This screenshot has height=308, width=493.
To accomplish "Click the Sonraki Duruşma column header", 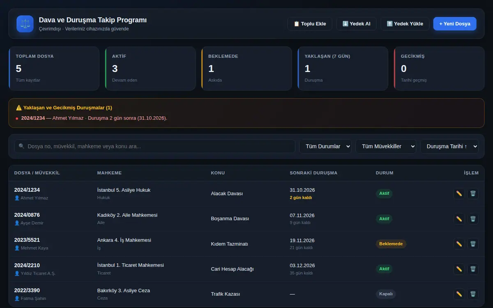I will tap(313, 173).
